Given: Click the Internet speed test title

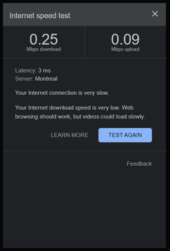Looking at the screenshot, I should [40, 16].
